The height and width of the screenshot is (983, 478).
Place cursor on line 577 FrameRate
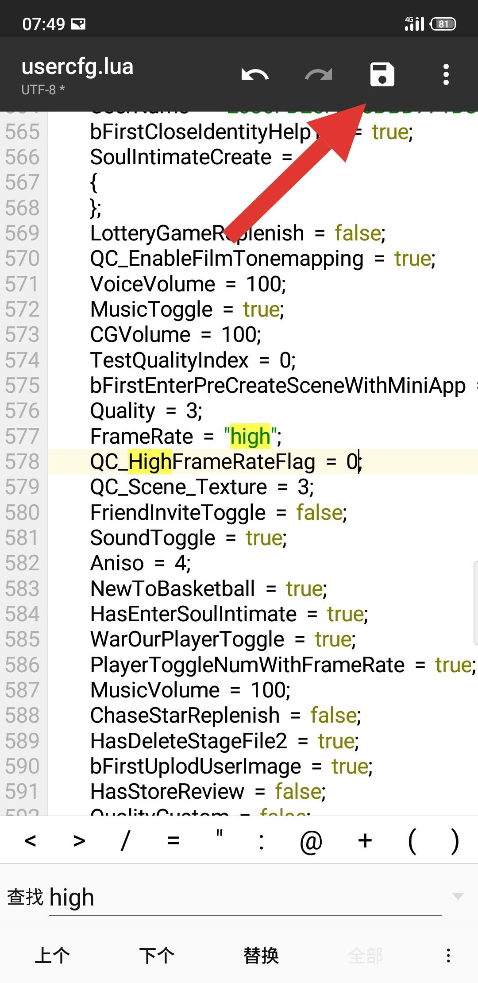185,437
